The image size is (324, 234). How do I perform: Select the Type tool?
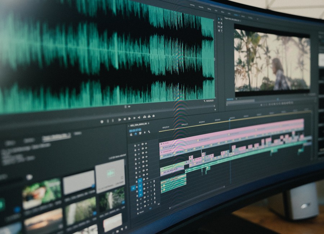coord(221,31)
